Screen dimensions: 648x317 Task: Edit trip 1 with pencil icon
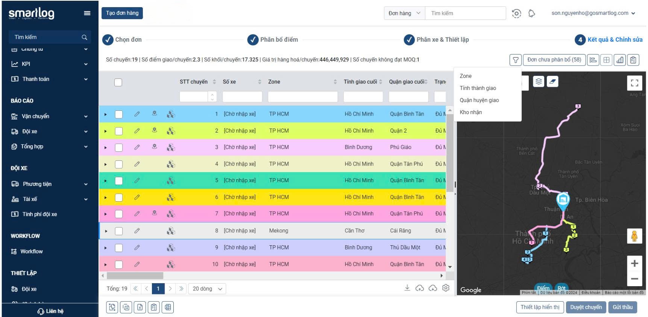tap(137, 114)
